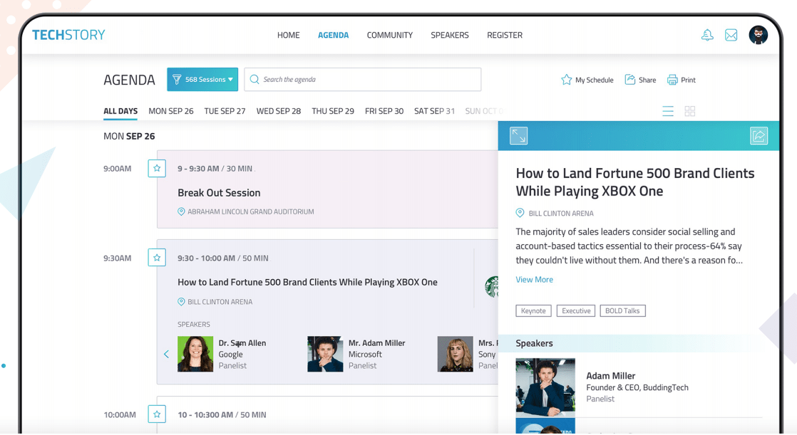Open the AGENDA nav item
The image size is (797, 435).
(334, 35)
